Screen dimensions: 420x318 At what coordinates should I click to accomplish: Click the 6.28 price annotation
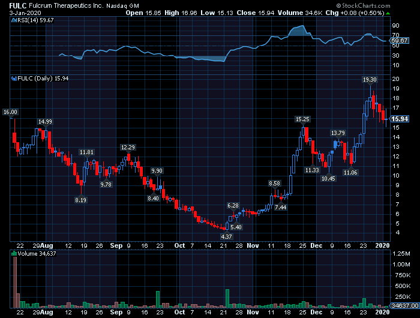pos(233,205)
